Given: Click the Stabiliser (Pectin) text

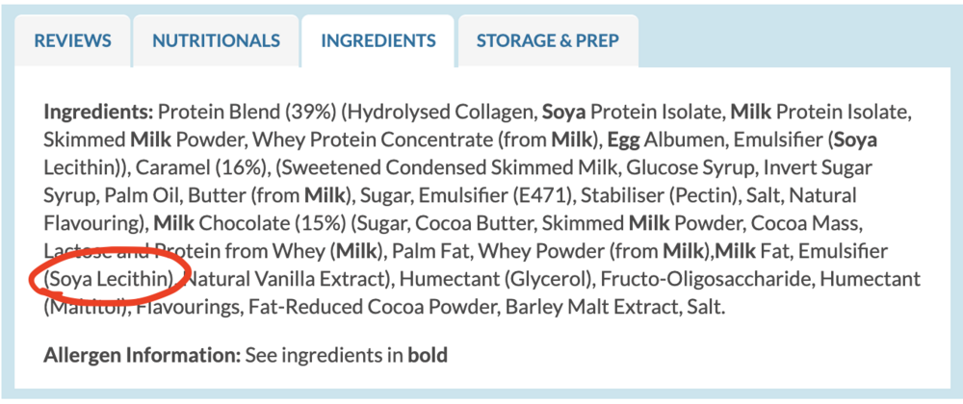Looking at the screenshot, I should (660, 196).
